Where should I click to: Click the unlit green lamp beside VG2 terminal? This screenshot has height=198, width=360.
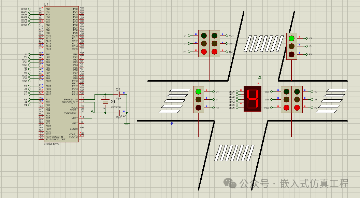pyautogui.click(x=286, y=91)
